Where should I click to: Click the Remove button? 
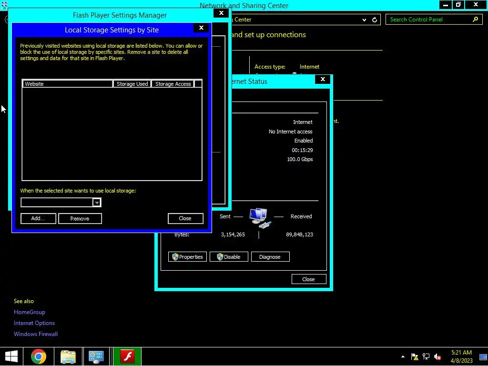[80, 218]
